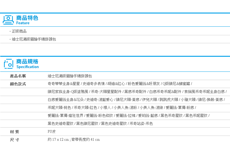Select color option 黑底米奇配件
The width and height of the screenshot is (230, 146).
(135, 92)
